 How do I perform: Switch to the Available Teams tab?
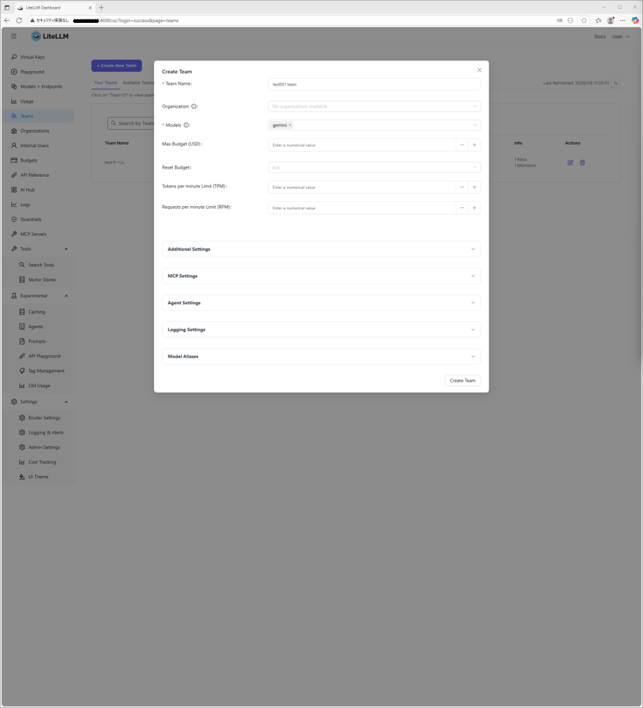pyautogui.click(x=138, y=82)
